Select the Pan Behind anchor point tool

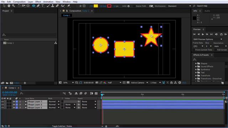tap(28, 6)
